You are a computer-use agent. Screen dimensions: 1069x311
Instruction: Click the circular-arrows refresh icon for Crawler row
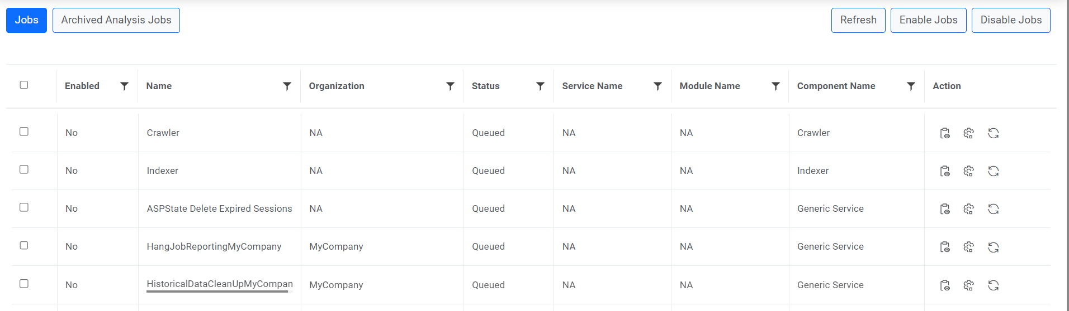pos(993,133)
